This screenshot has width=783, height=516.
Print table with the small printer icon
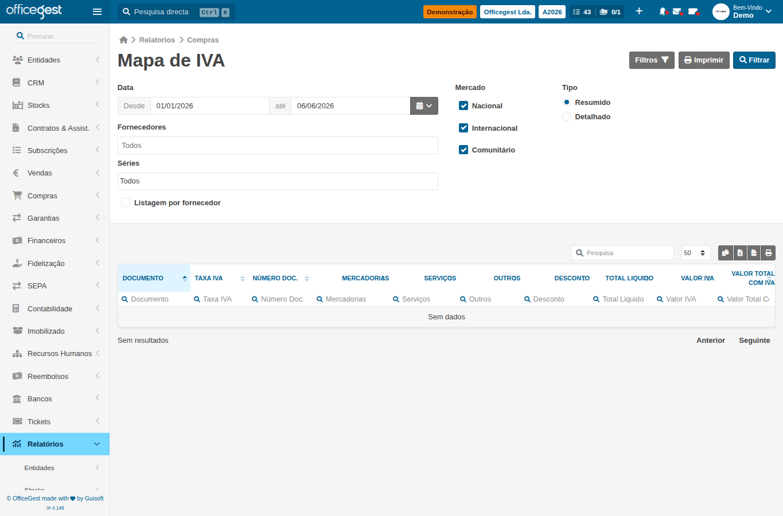pos(768,253)
